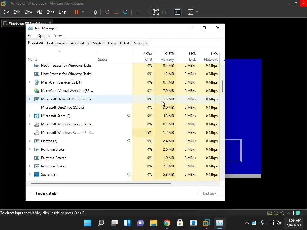307x230 pixels.
Task: Take a snapshot with the clock-plus icon
Action: click(107, 12)
